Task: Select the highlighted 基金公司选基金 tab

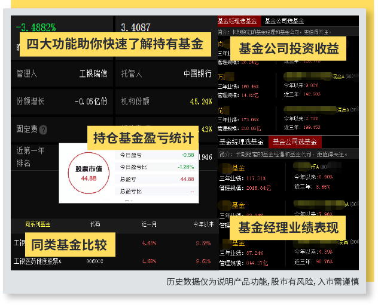Action: tap(295, 141)
